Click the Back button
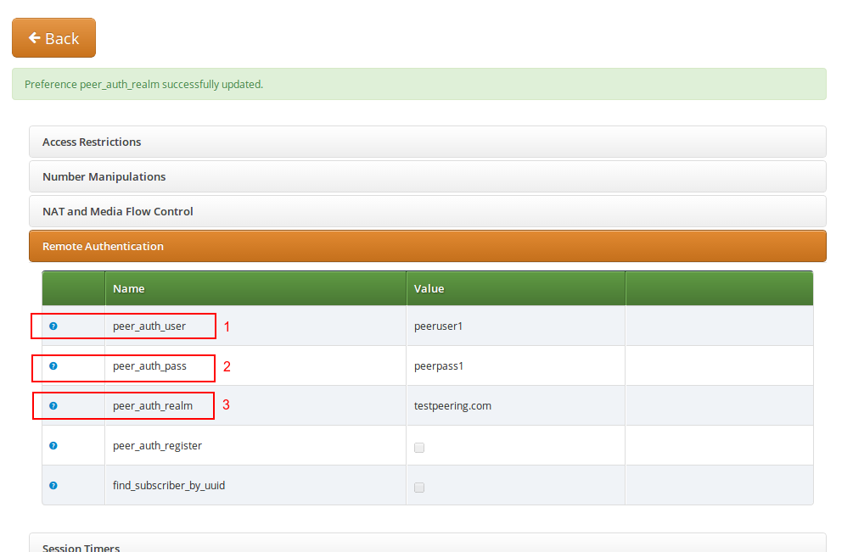Viewport: 853px width, 552px height. coord(53,36)
